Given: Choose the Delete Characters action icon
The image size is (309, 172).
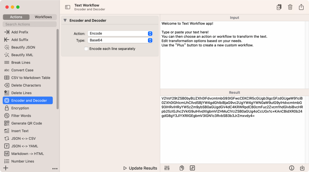Looking at the screenshot, I should [x=7, y=85].
